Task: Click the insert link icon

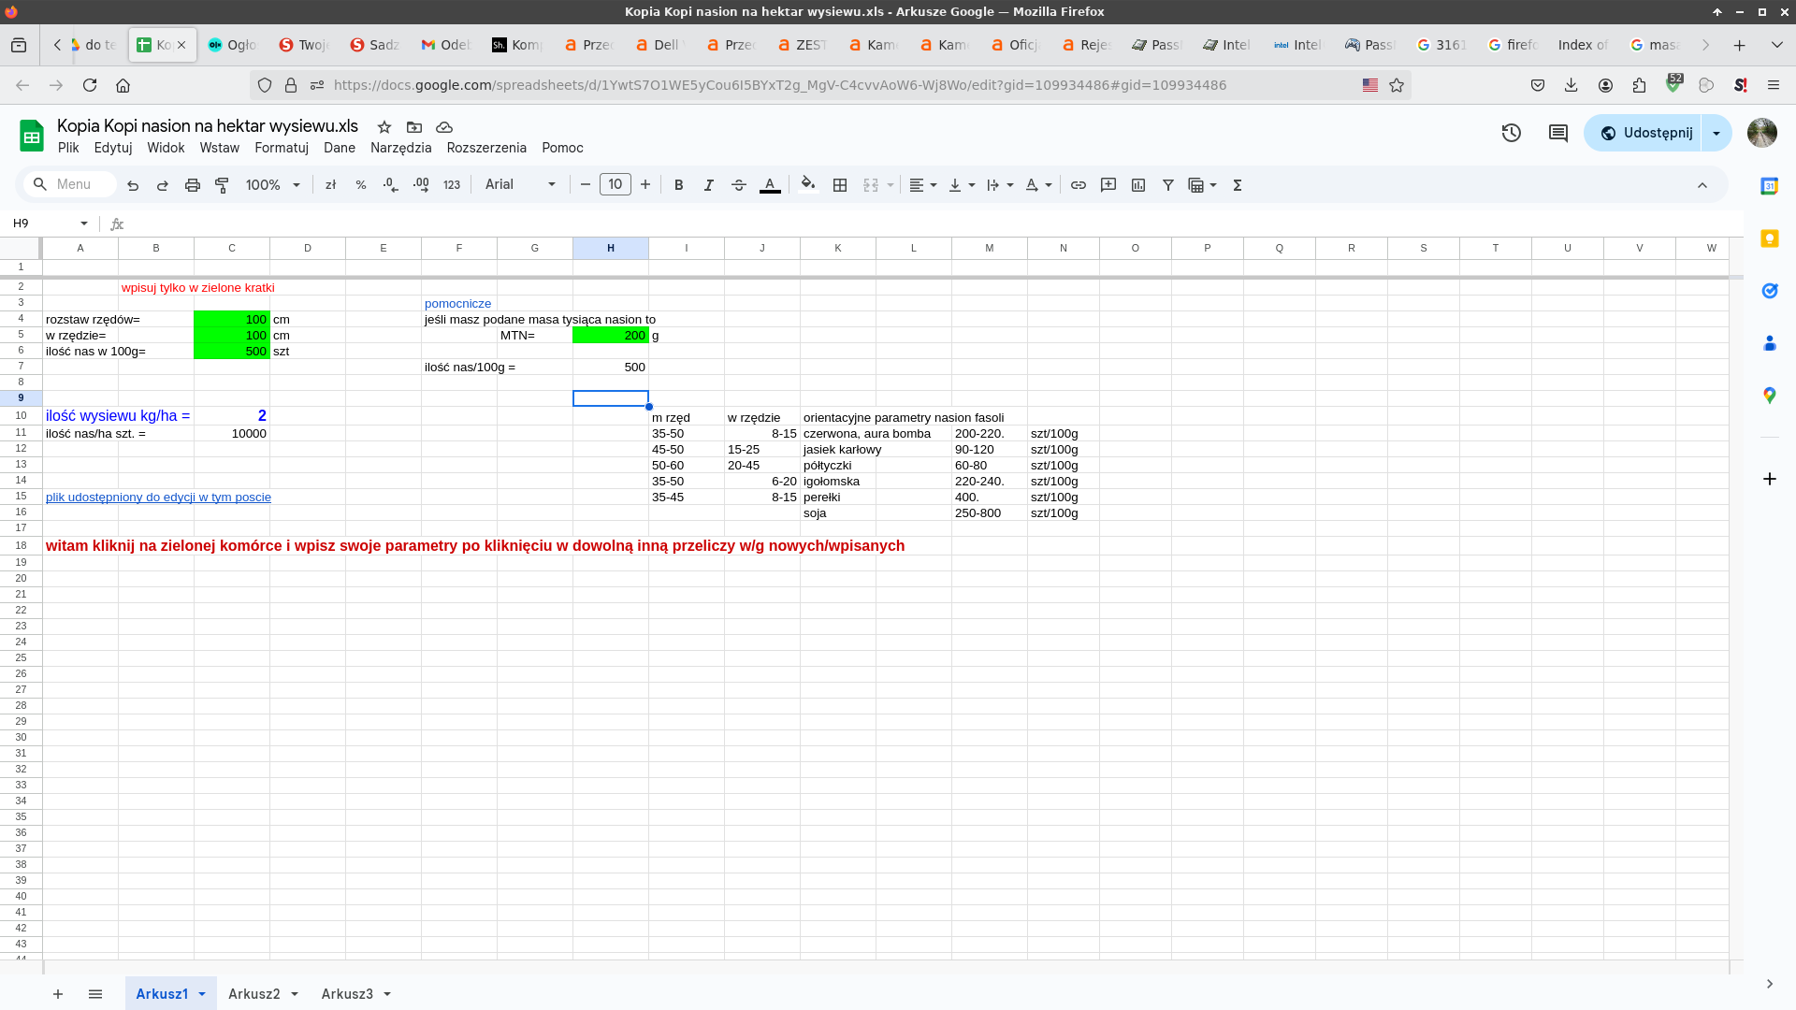Action: coord(1078,185)
